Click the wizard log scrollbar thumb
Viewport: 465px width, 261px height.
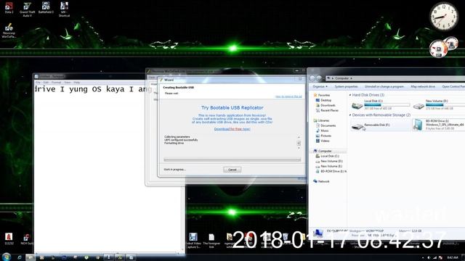click(299, 143)
